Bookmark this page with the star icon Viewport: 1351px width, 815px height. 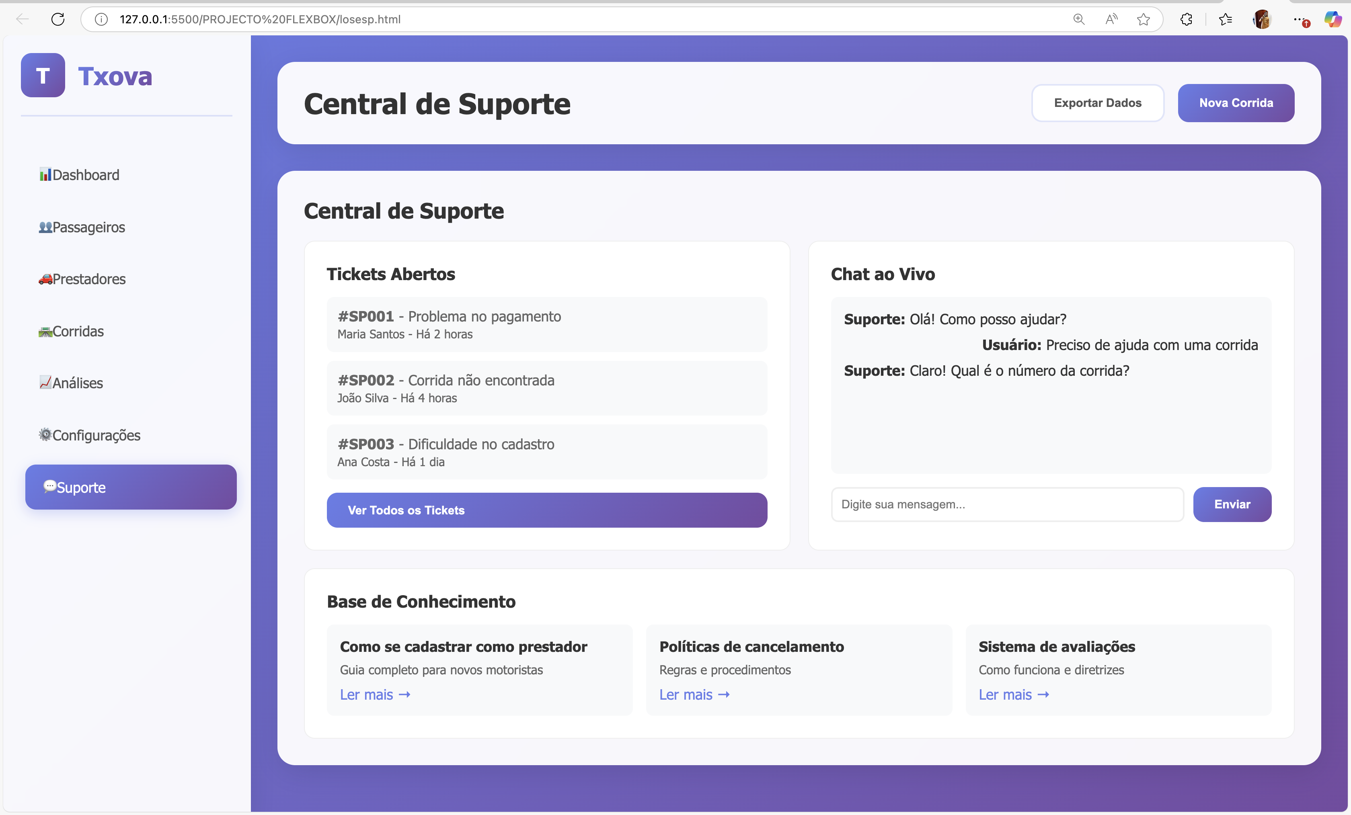pos(1144,19)
